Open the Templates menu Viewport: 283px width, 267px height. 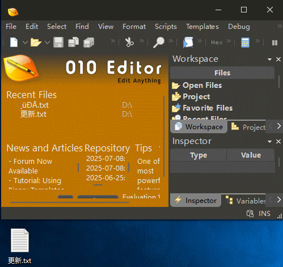click(x=202, y=27)
